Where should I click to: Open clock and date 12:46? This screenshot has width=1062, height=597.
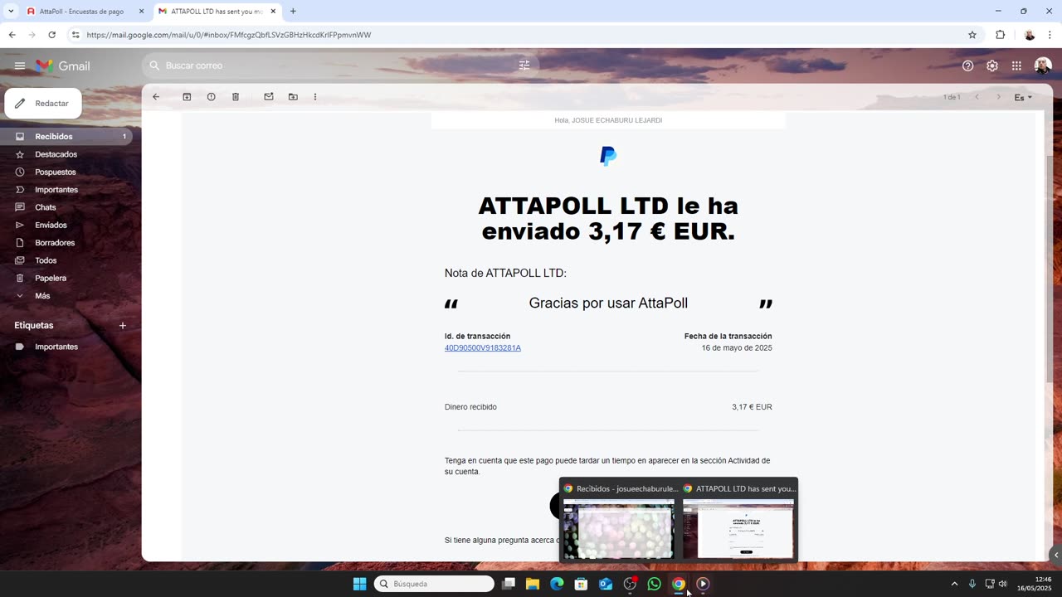point(1034,584)
